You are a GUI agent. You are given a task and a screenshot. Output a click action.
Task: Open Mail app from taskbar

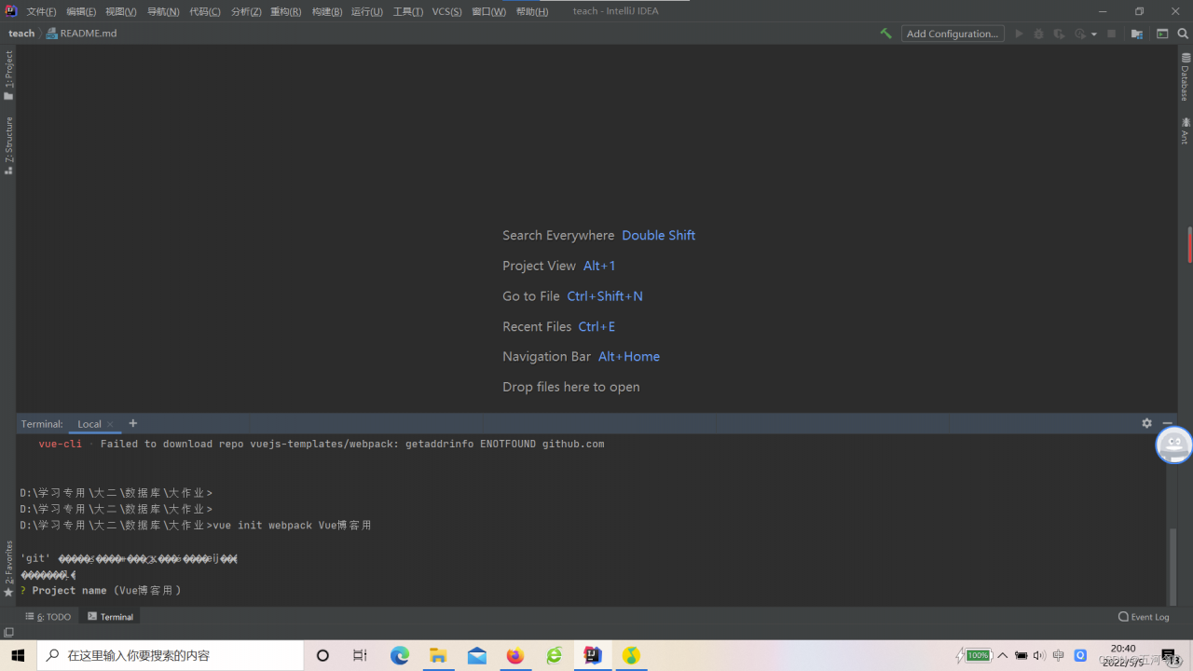click(x=477, y=656)
